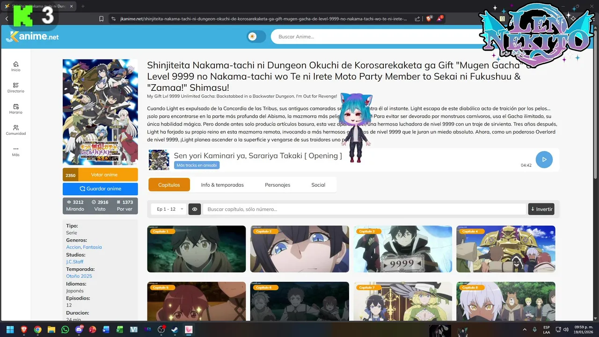Image resolution: width=599 pixels, height=337 pixels.
Task: Toggle the eye visibility button beside episode range
Action: pyautogui.click(x=195, y=209)
